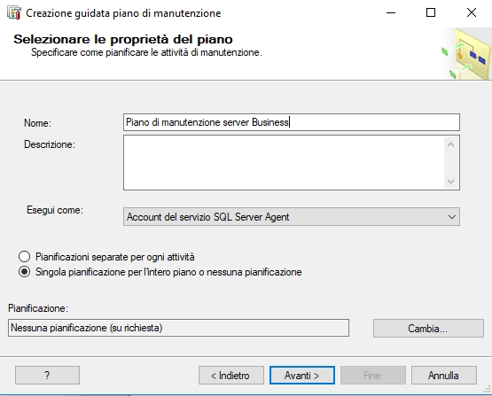This screenshot has width=492, height=396.
Task: Maximize the wizard window
Action: (x=431, y=13)
